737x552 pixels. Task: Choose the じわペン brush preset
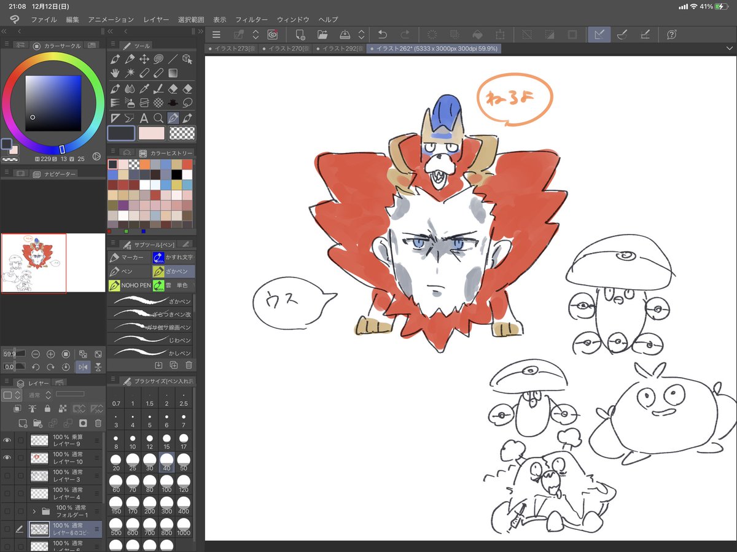tap(151, 338)
